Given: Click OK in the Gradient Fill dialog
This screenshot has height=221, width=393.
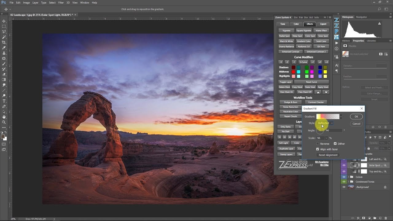Looking at the screenshot, I should (356, 117).
